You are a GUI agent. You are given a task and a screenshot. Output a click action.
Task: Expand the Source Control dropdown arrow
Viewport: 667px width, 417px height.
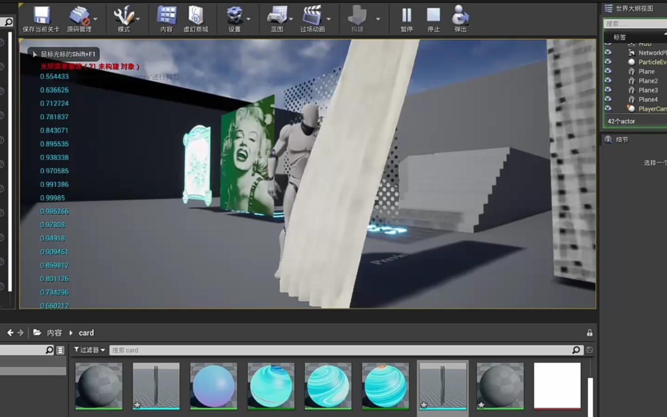(x=95, y=19)
